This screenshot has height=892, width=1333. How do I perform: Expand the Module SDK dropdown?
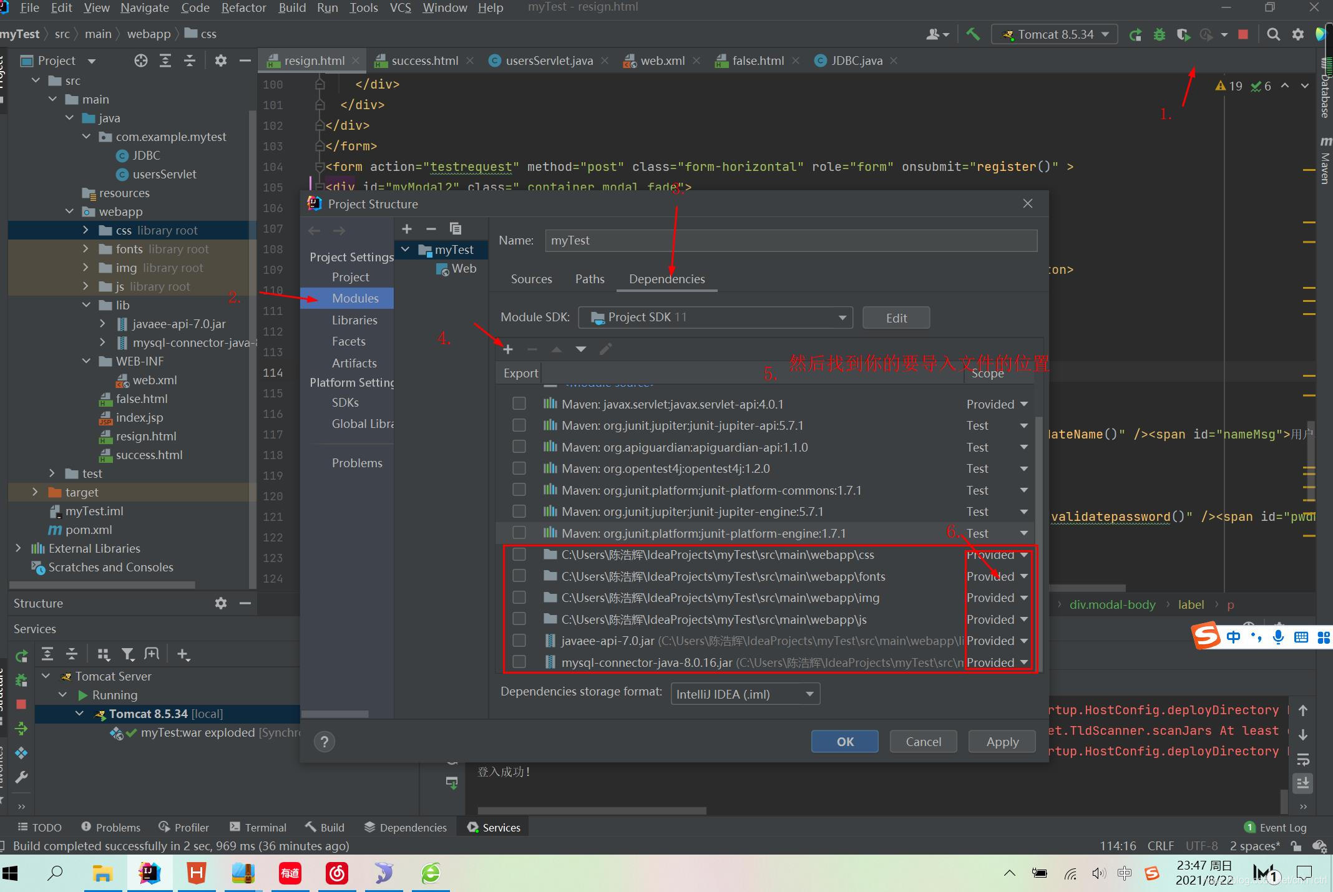841,317
